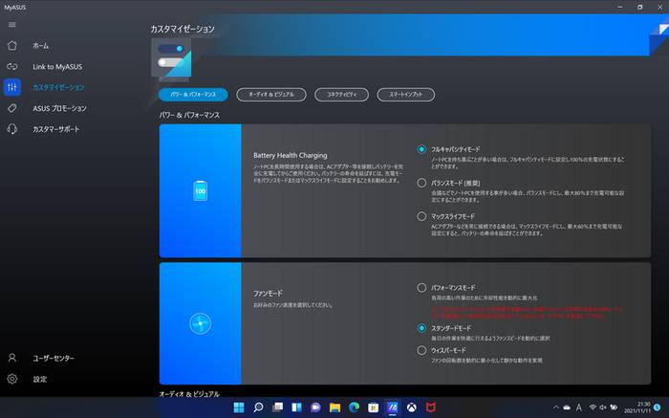Select Max Lifespan Mode (マックスライフモード) radio

pos(421,216)
